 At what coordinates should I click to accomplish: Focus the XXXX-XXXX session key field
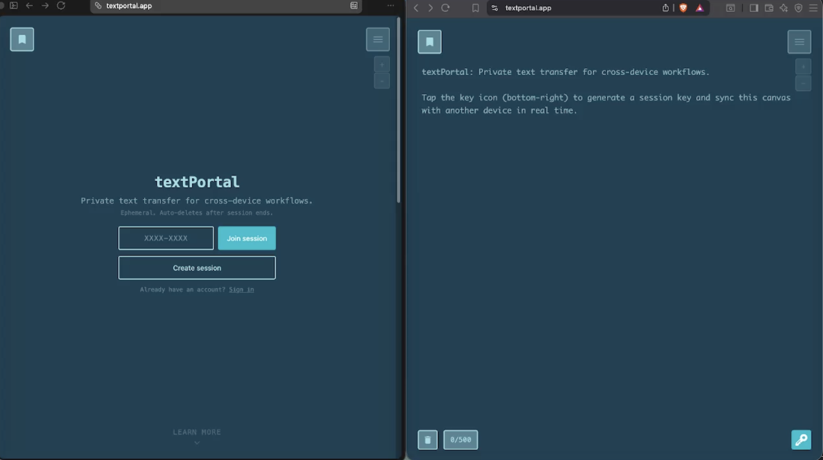[166, 238]
